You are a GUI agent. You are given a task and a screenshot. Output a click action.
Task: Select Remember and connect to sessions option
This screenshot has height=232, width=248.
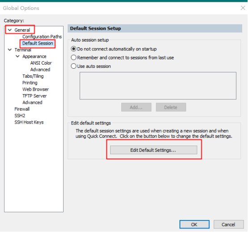pyautogui.click(x=122, y=58)
